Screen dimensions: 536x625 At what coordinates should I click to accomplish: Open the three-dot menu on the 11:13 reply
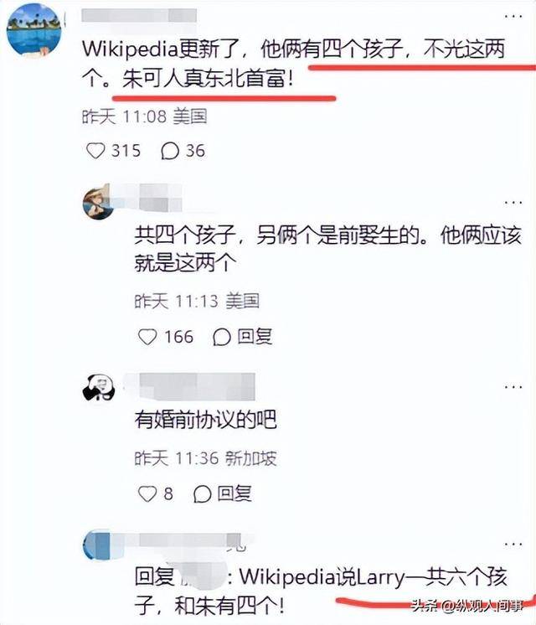(513, 203)
